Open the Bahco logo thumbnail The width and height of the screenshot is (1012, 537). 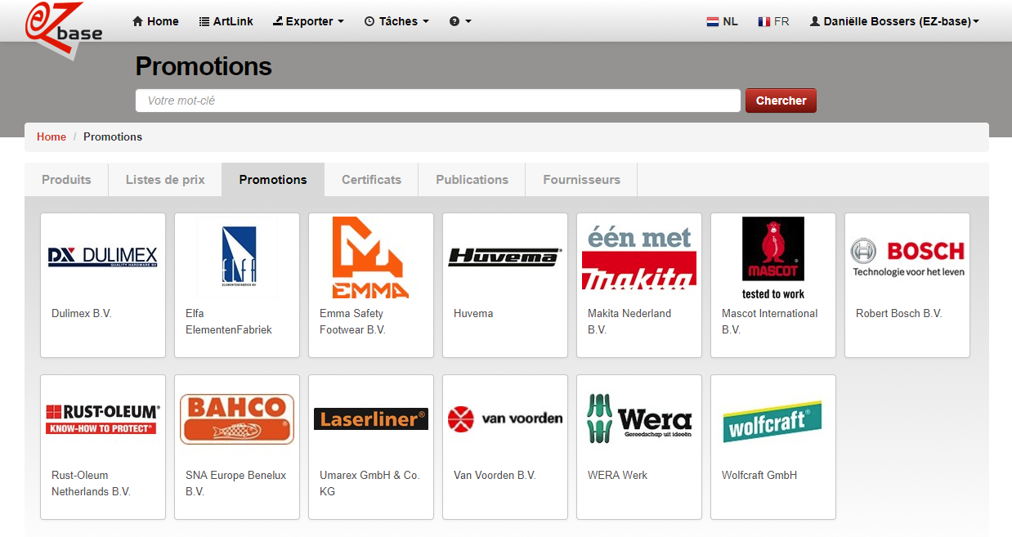(x=237, y=419)
